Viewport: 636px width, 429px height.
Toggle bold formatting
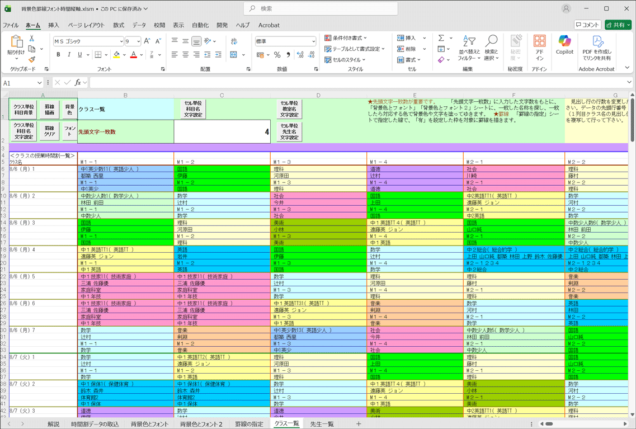pos(58,55)
